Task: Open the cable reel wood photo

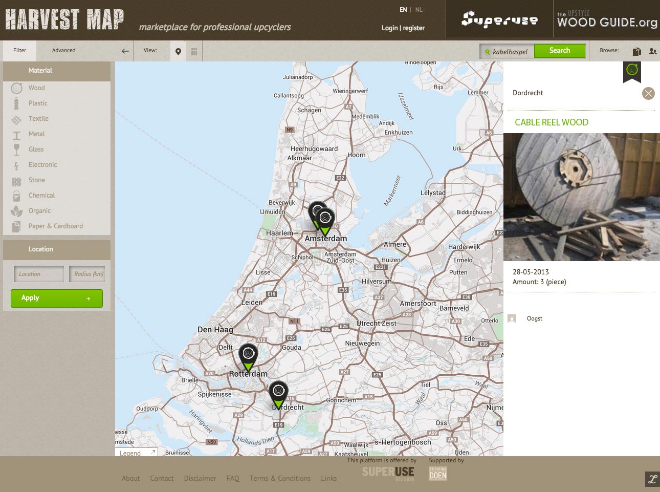Action: tap(581, 197)
